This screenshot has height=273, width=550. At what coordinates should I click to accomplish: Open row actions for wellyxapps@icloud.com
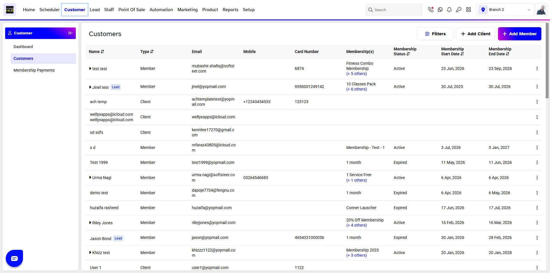tap(537, 117)
